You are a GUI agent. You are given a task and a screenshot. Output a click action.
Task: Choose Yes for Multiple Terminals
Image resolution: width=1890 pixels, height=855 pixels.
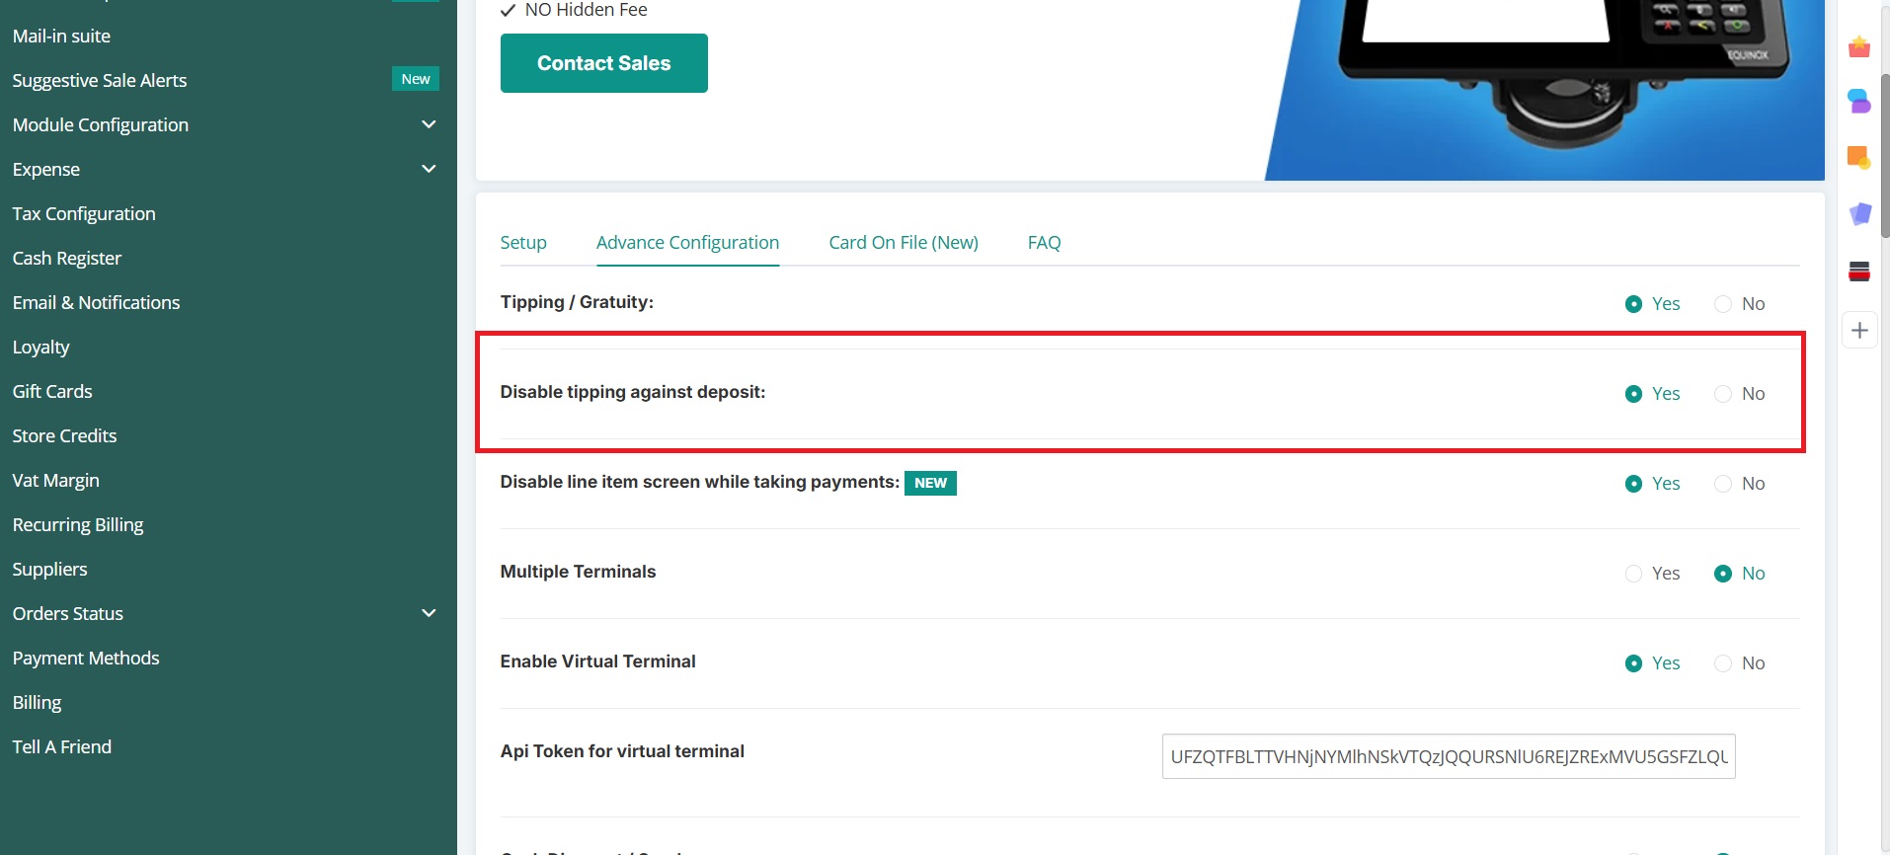[1634, 574]
